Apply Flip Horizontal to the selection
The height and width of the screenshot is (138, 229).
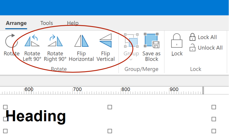81,41
